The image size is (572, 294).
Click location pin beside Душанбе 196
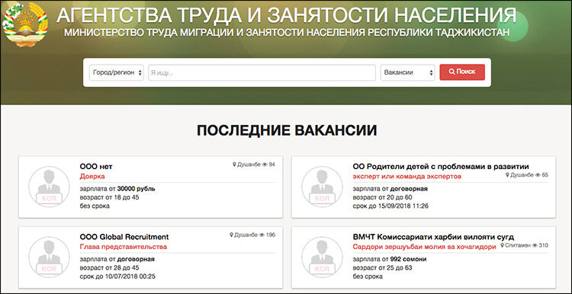231,235
